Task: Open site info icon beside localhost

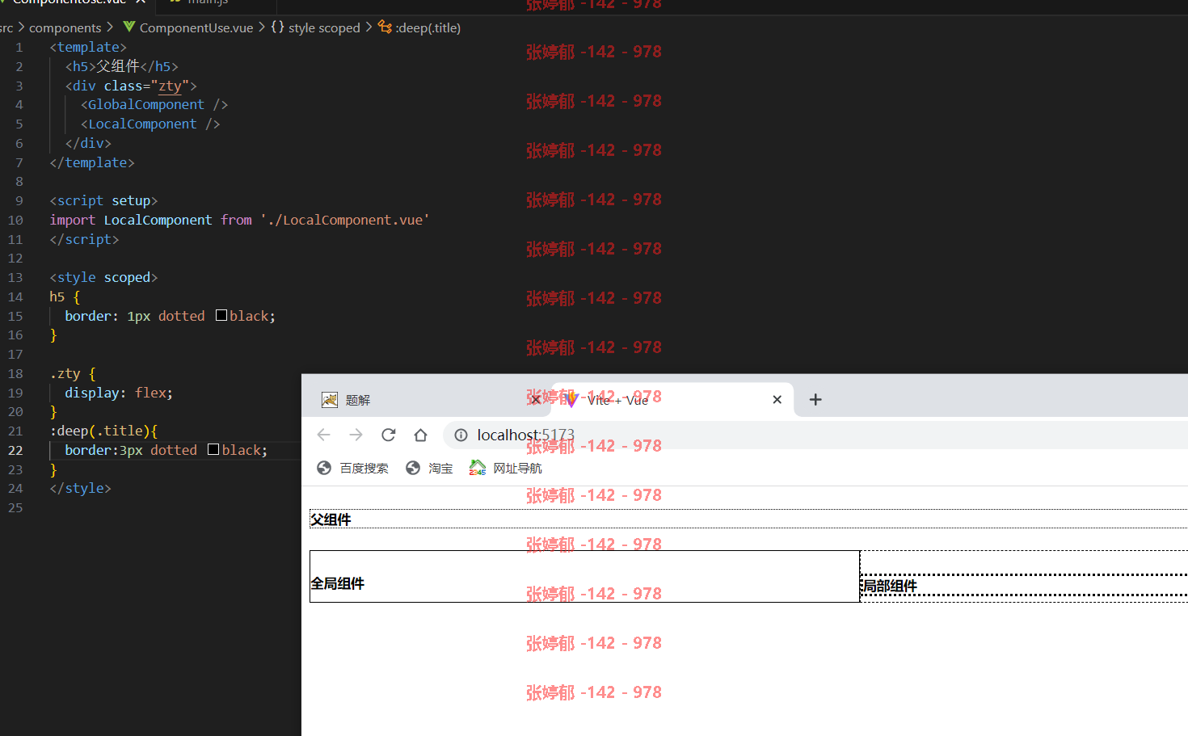Action: click(x=461, y=435)
